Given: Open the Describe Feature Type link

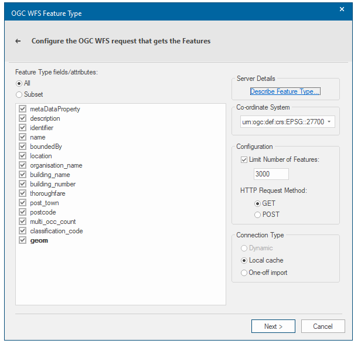Looking at the screenshot, I should pos(285,91).
